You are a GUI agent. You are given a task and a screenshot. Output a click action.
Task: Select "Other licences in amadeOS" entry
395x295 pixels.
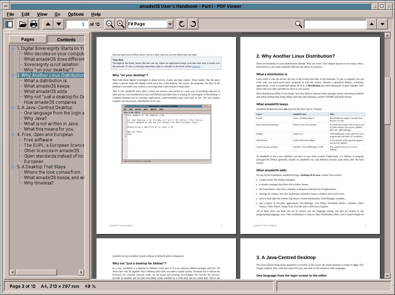[52, 151]
